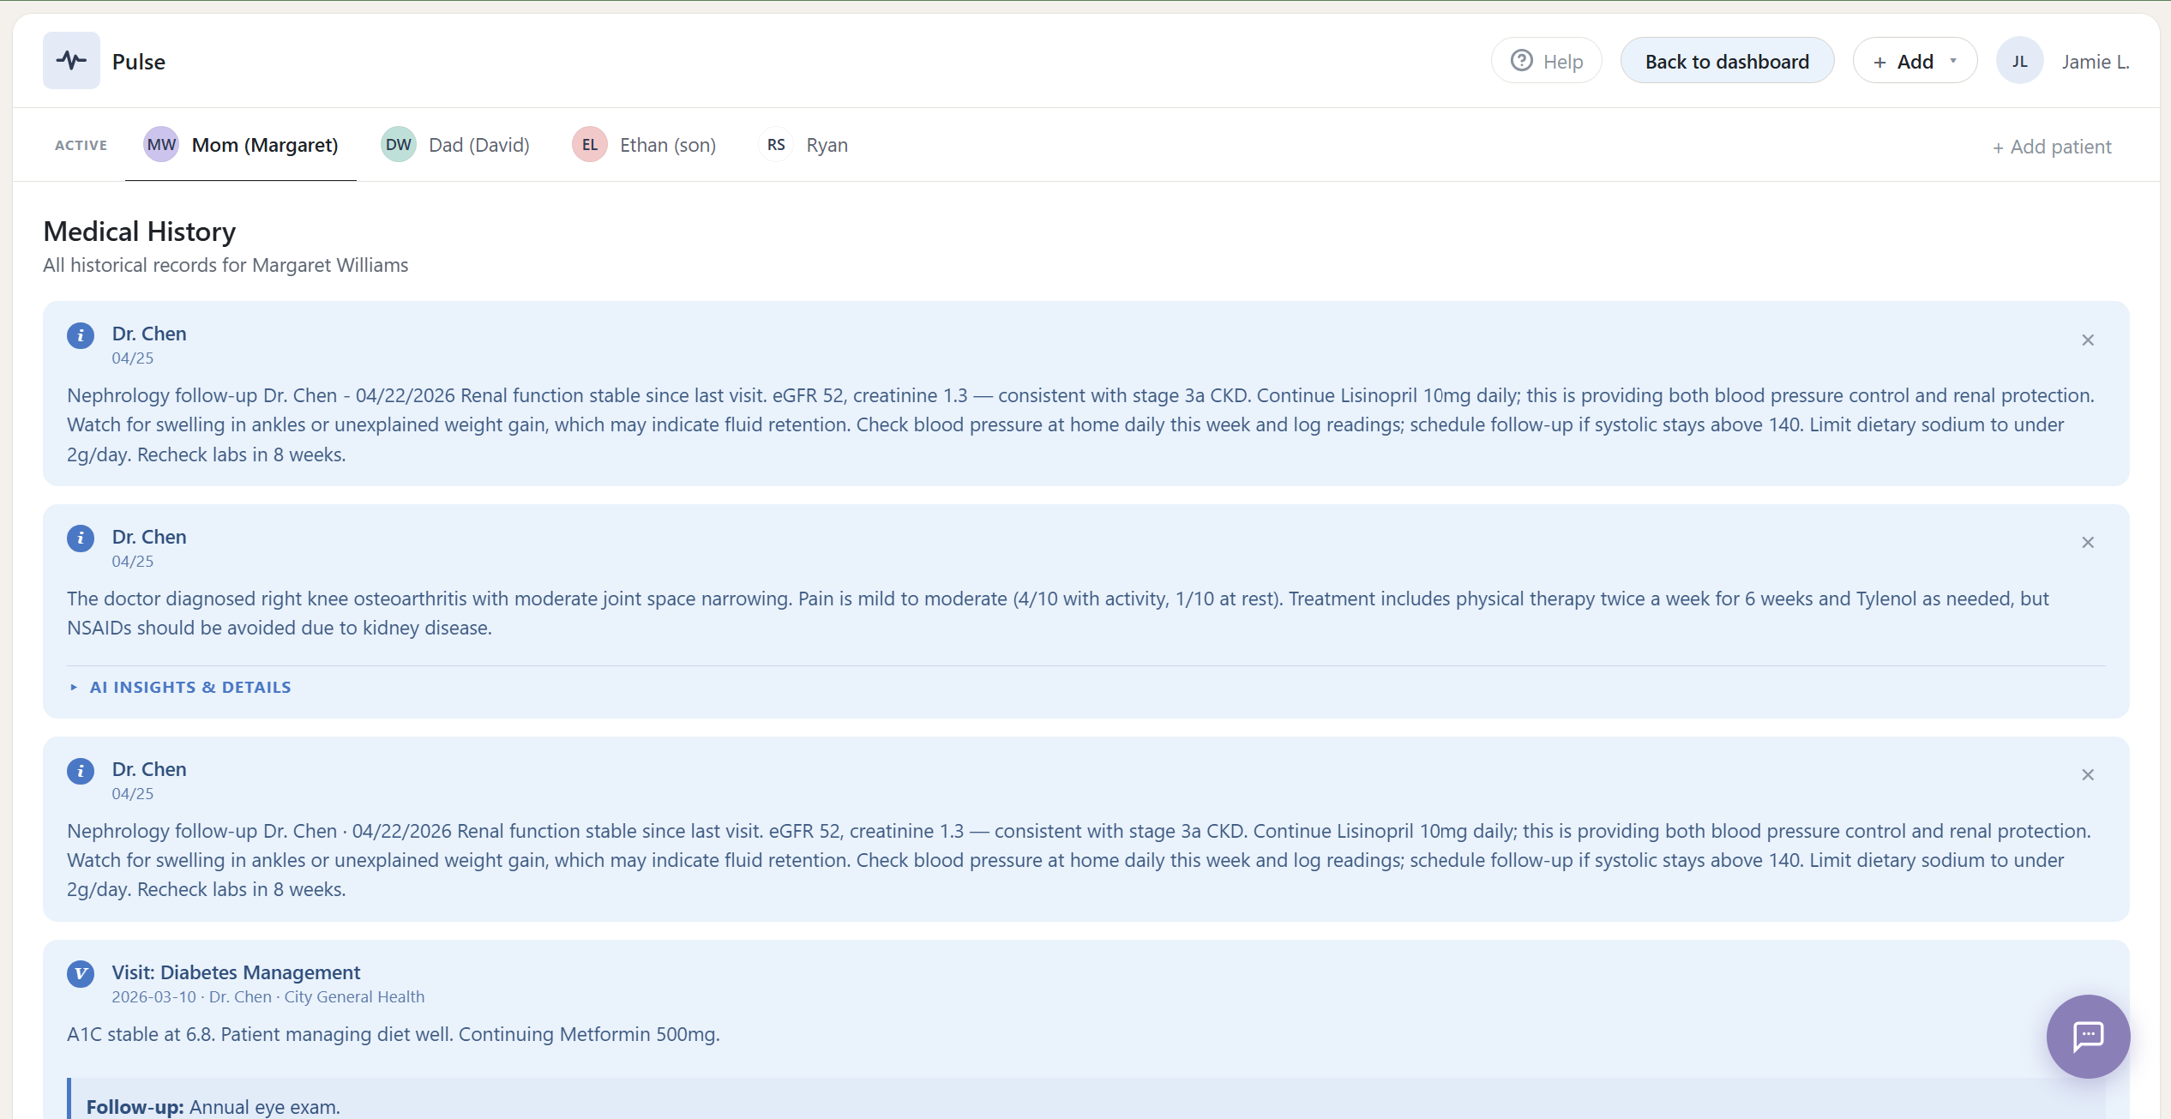The image size is (2171, 1119).
Task: Dismiss the third Dr. Chen record
Action: 2087,775
